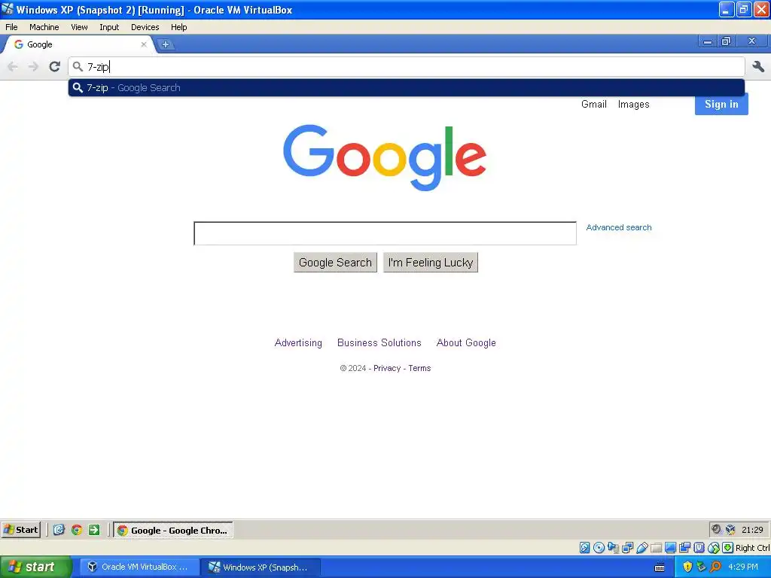Screen dimensions: 771x578
Task: Open the VirtualBox Machine menu
Action: tap(44, 27)
